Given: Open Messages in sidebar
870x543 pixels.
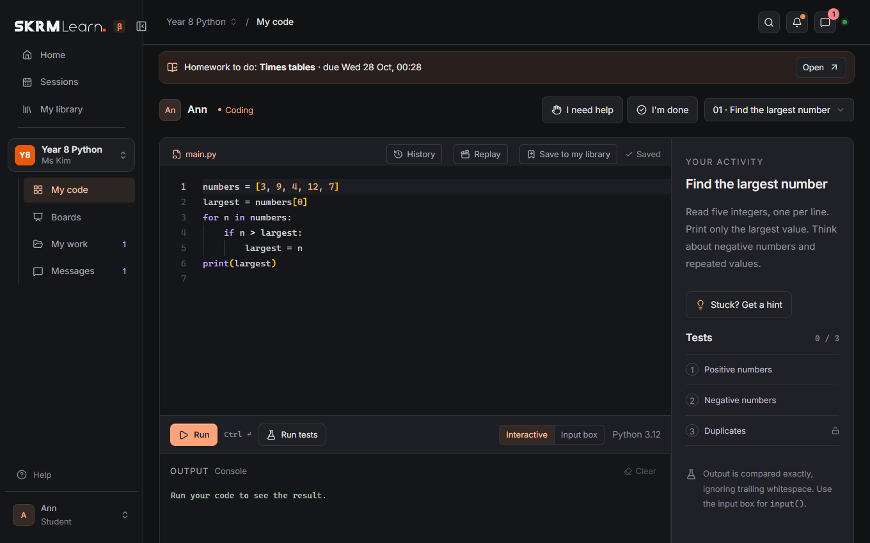Looking at the screenshot, I should click(x=79, y=271).
